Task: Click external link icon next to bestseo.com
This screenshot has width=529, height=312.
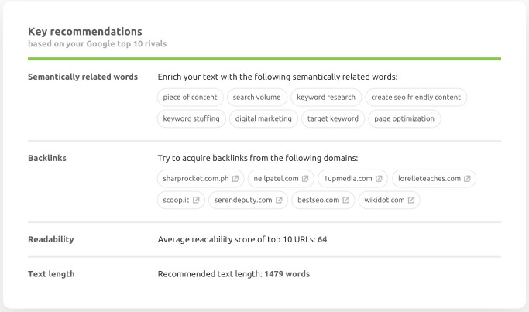Action: (346, 200)
